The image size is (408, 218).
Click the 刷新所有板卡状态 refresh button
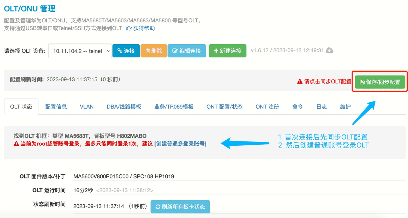[x=180, y=207]
